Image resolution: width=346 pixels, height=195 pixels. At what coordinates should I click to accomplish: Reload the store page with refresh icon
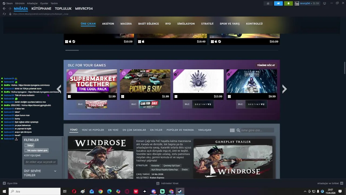(4, 14)
